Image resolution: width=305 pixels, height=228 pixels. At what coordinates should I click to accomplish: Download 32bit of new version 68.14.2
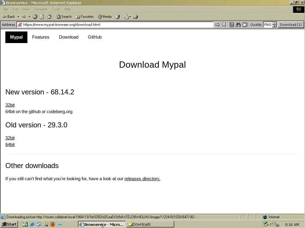click(10, 105)
